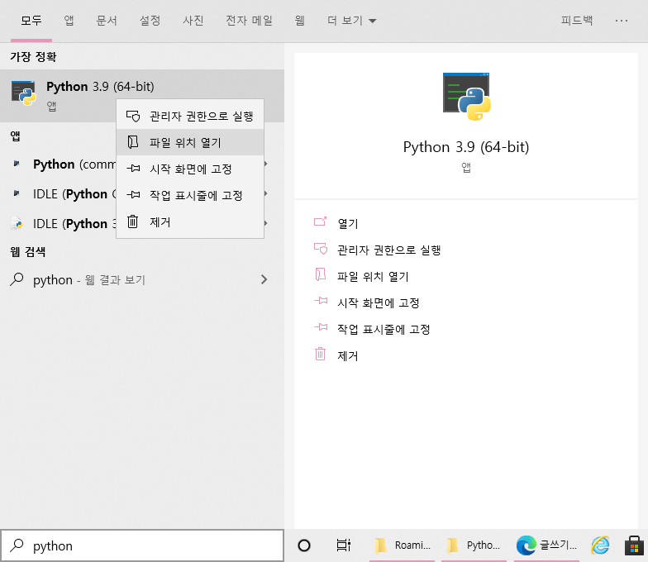Open the Python (command line) app result
This screenshot has height=562, width=648.
(142, 164)
